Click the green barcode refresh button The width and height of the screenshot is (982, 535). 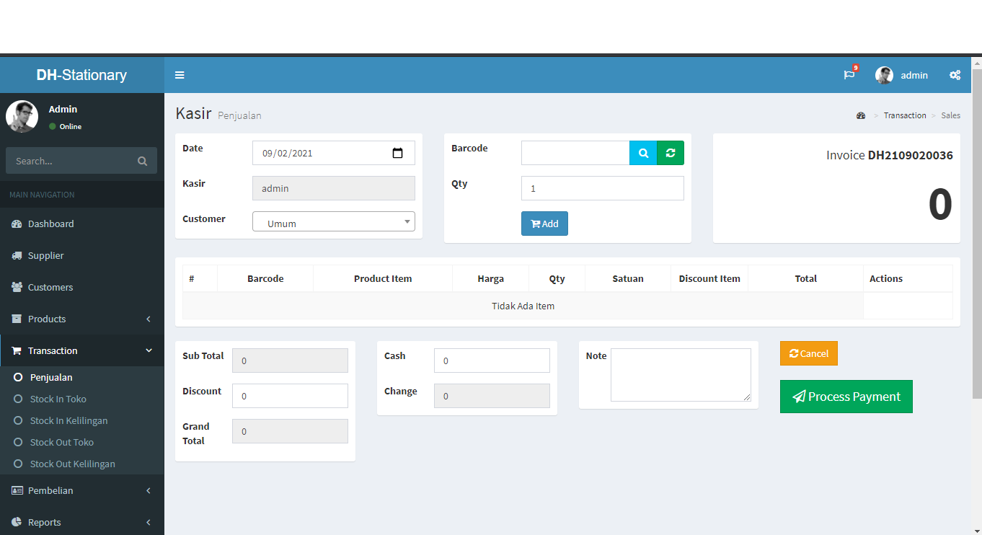(x=671, y=153)
